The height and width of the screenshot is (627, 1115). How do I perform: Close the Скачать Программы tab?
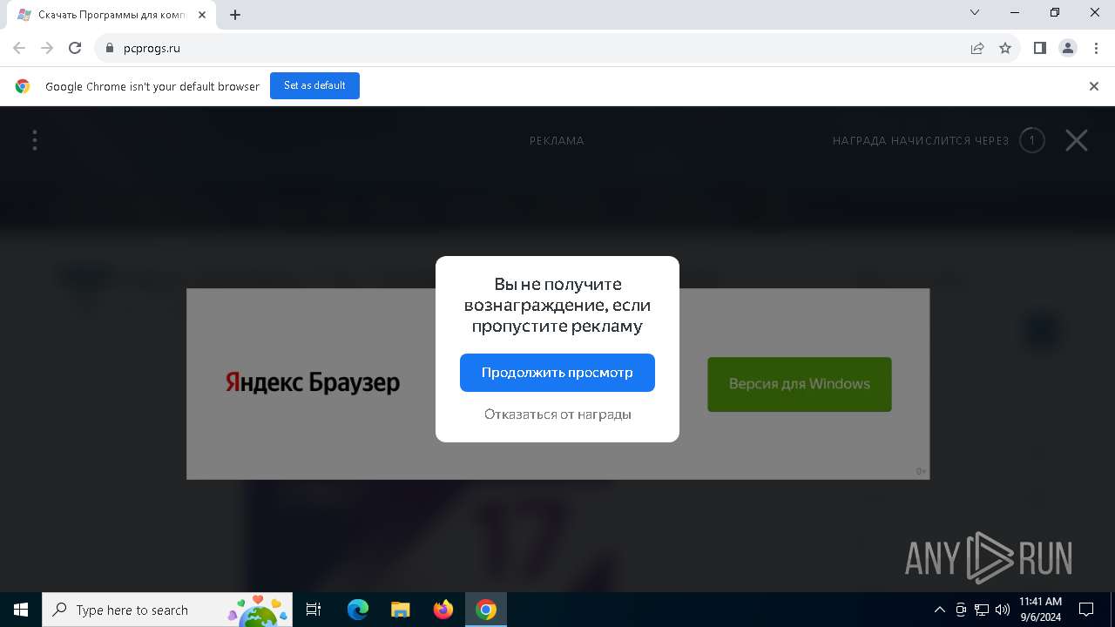(x=202, y=15)
